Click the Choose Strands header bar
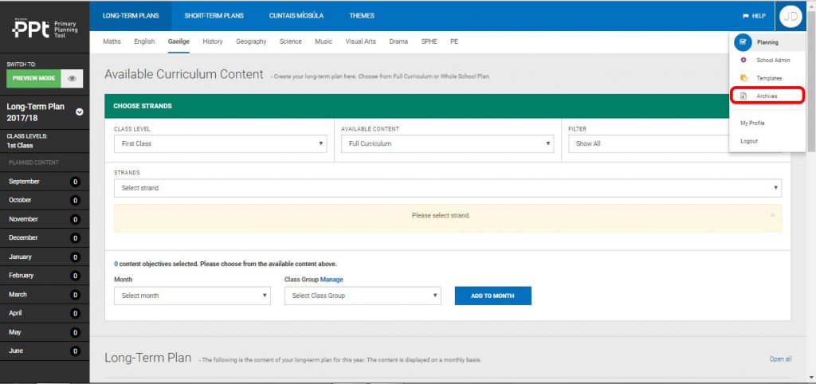Viewport: 816px width, 384px height. 448,106
